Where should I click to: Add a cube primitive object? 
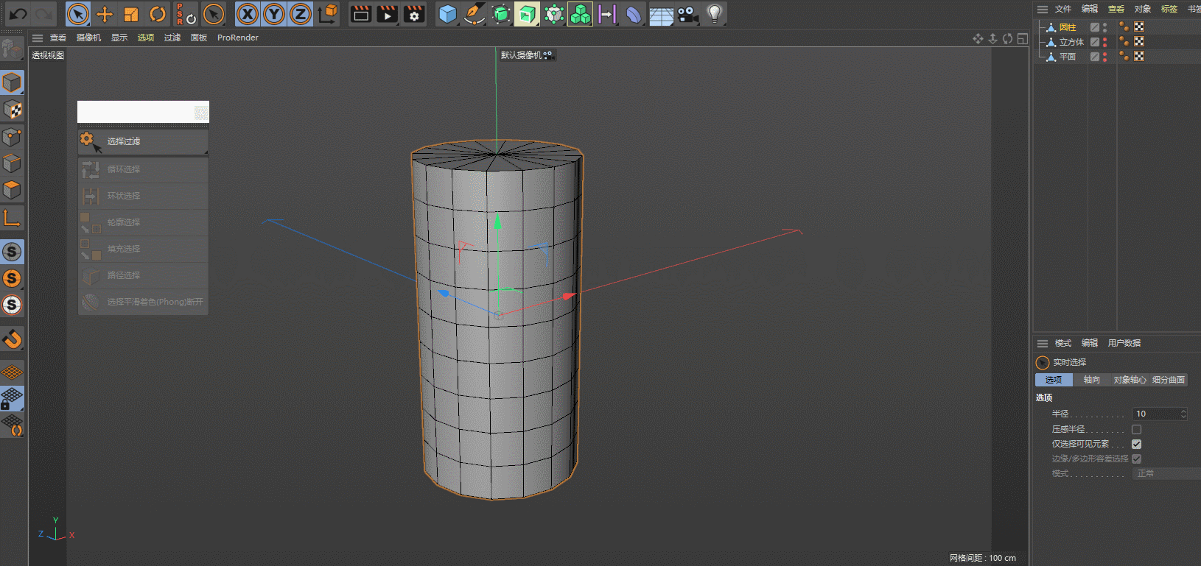click(x=447, y=14)
